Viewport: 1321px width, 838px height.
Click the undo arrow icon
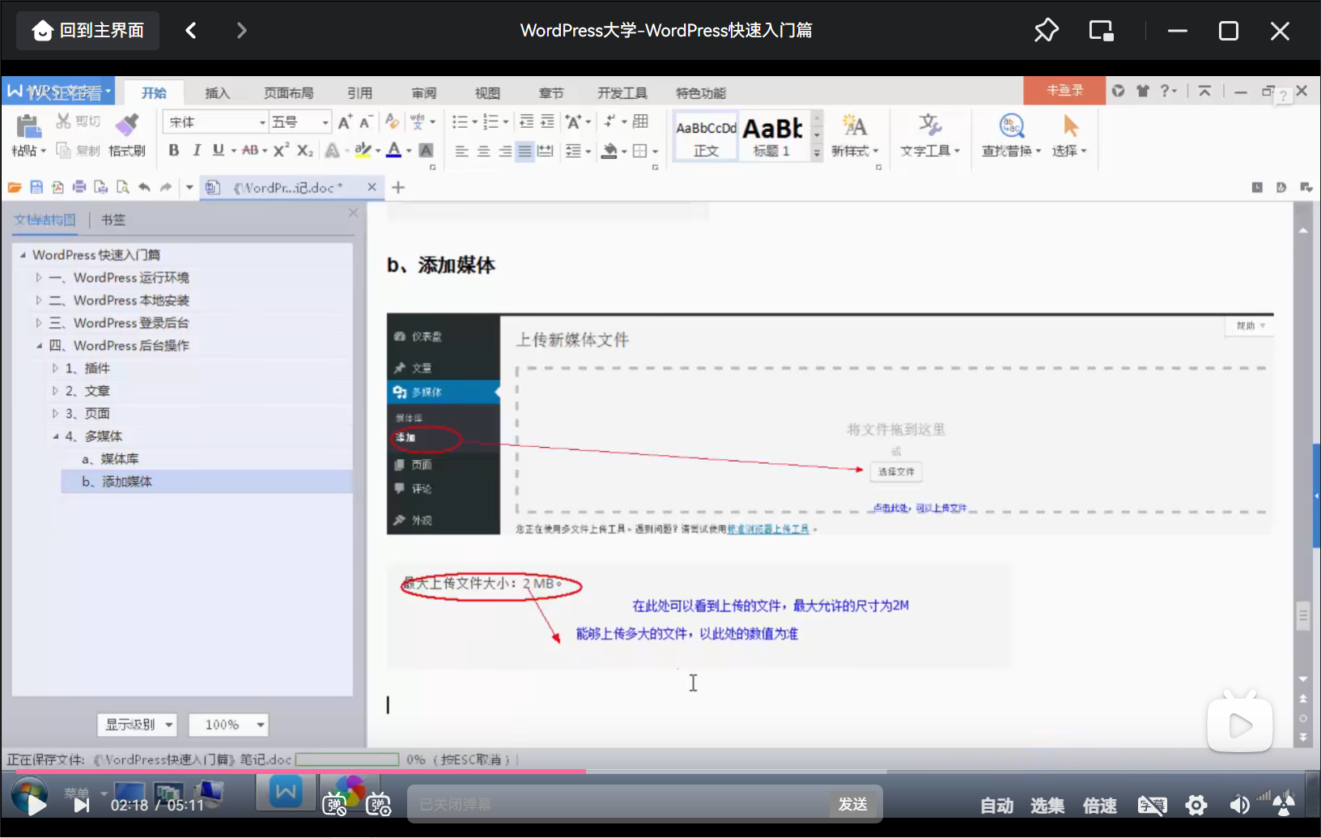point(144,188)
